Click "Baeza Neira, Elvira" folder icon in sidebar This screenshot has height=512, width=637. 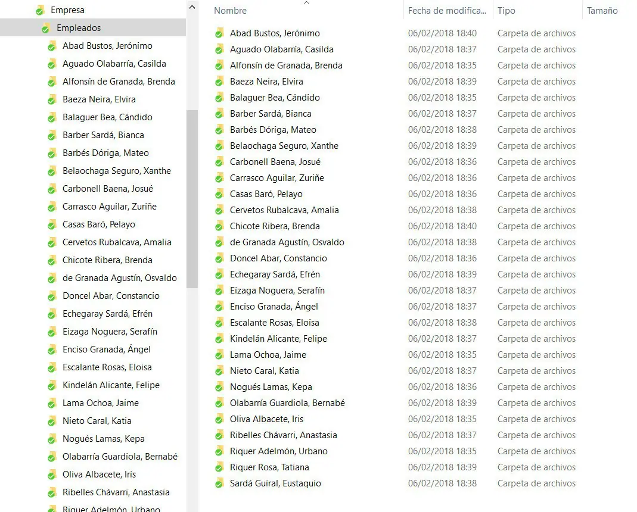52,99
